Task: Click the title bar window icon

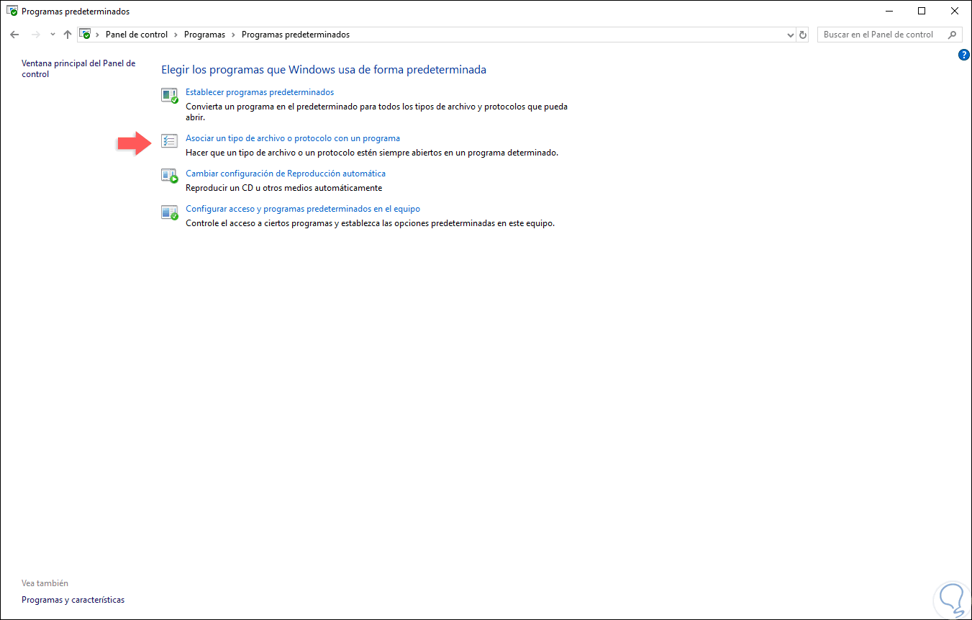Action: tap(12, 12)
